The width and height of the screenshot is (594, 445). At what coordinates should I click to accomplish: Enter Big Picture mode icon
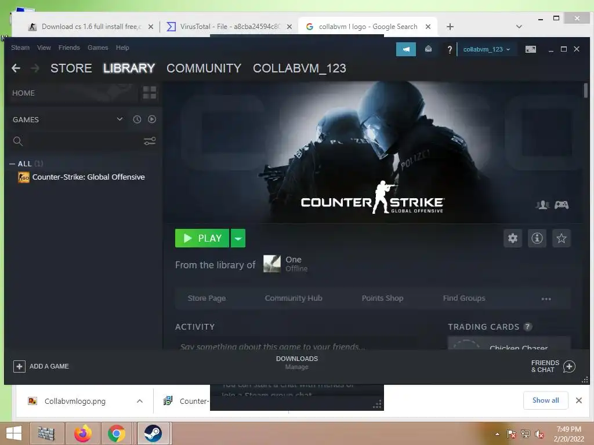[530, 49]
